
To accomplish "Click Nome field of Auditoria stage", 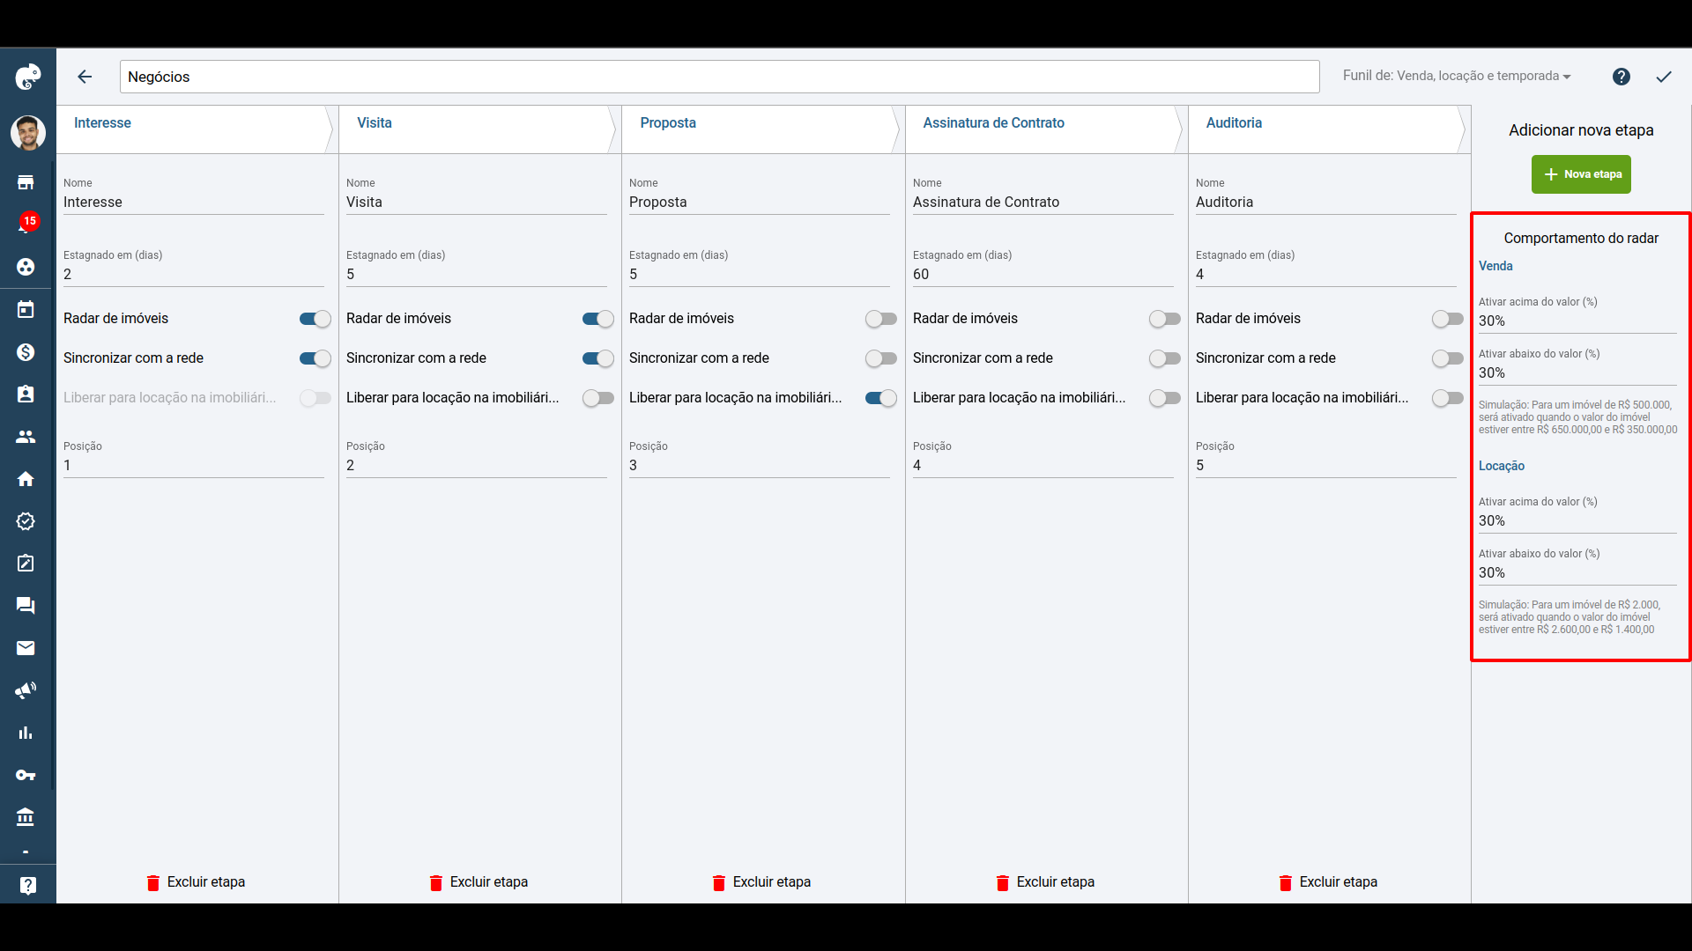I will [1326, 203].
